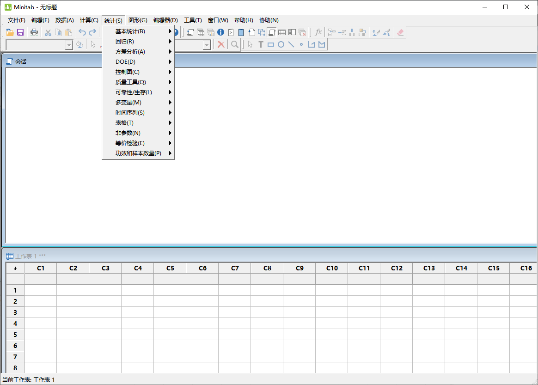Open the History command-prompt page icon
The image size is (538, 385).
pyautogui.click(x=231, y=33)
